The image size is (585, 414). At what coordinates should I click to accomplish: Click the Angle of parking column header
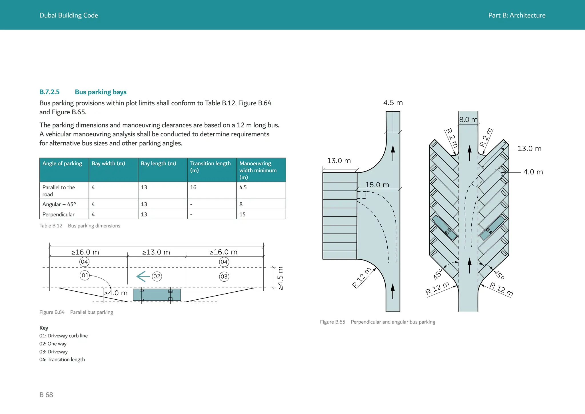click(62, 163)
